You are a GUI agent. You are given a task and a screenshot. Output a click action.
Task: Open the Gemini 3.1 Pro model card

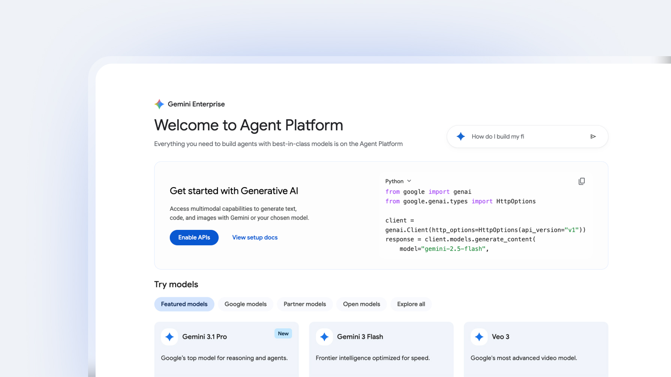coord(226,350)
